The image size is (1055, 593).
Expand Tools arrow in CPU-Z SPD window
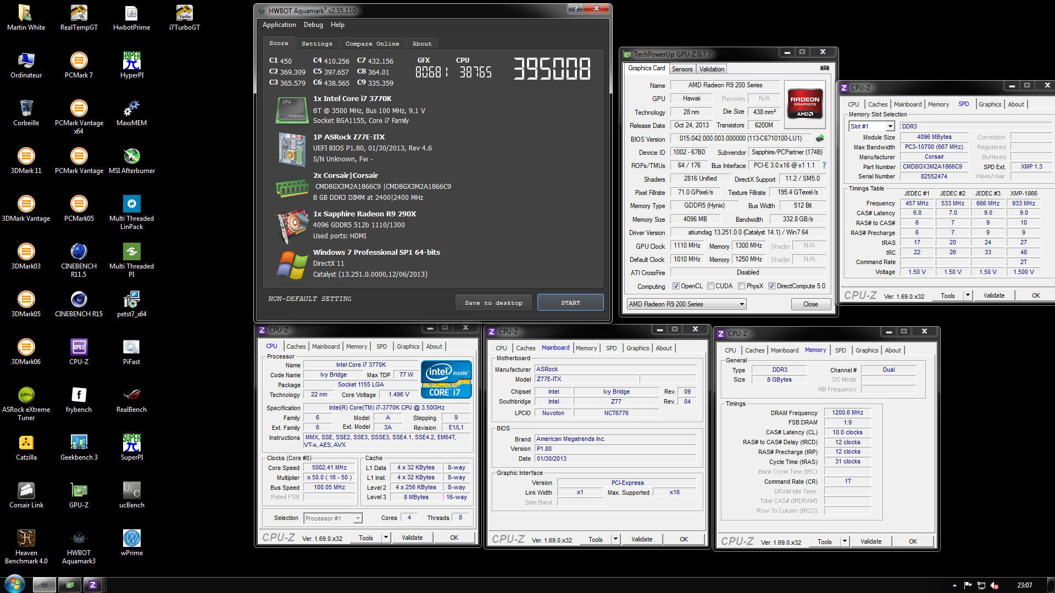968,295
